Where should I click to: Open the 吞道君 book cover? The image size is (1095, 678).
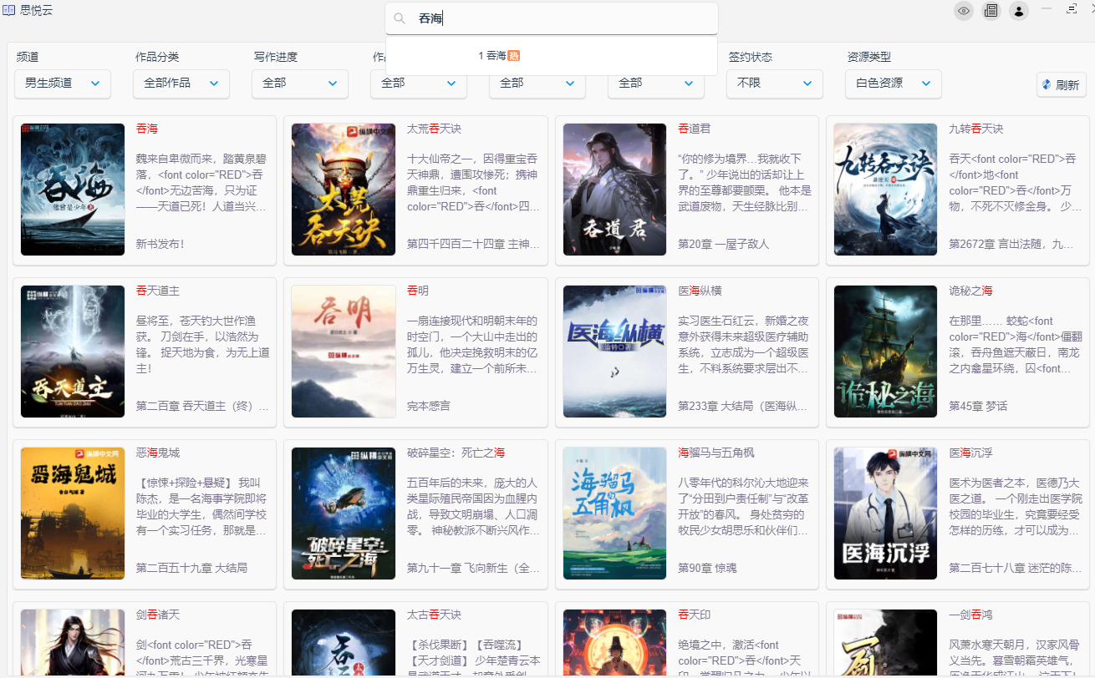(614, 190)
